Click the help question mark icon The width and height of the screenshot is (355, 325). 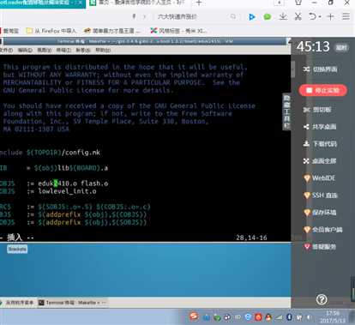tap(322, 299)
